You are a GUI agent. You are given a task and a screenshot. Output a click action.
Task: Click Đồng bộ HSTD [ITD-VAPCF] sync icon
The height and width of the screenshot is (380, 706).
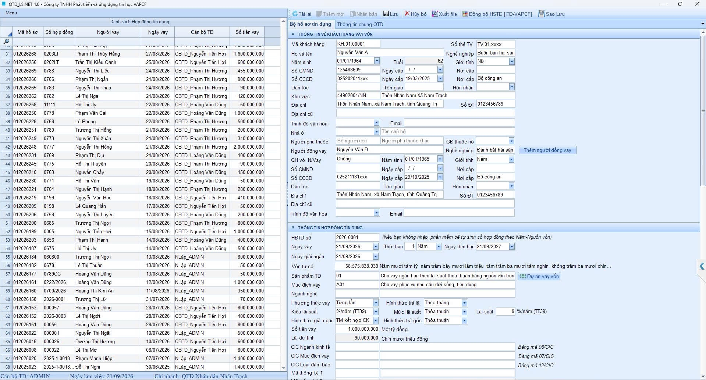point(465,14)
